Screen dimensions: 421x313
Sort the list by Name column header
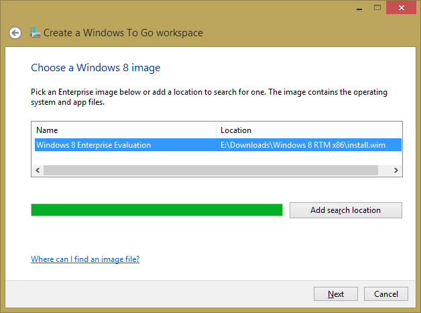(124, 130)
